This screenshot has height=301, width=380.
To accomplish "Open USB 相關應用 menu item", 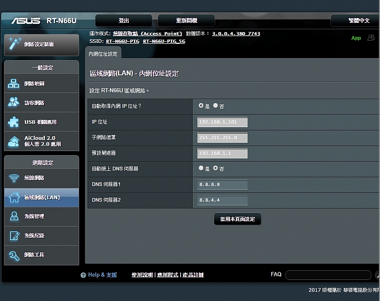I will [42, 122].
